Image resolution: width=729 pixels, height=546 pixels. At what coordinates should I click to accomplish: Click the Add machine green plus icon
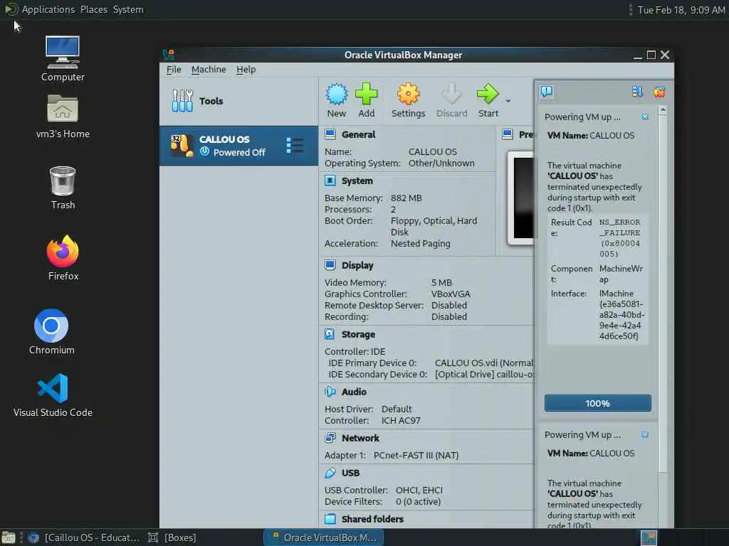(367, 95)
